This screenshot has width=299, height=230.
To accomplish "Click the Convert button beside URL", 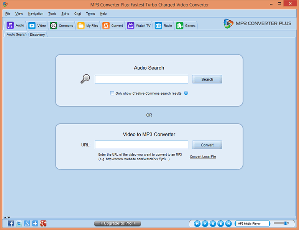I will (207, 145).
